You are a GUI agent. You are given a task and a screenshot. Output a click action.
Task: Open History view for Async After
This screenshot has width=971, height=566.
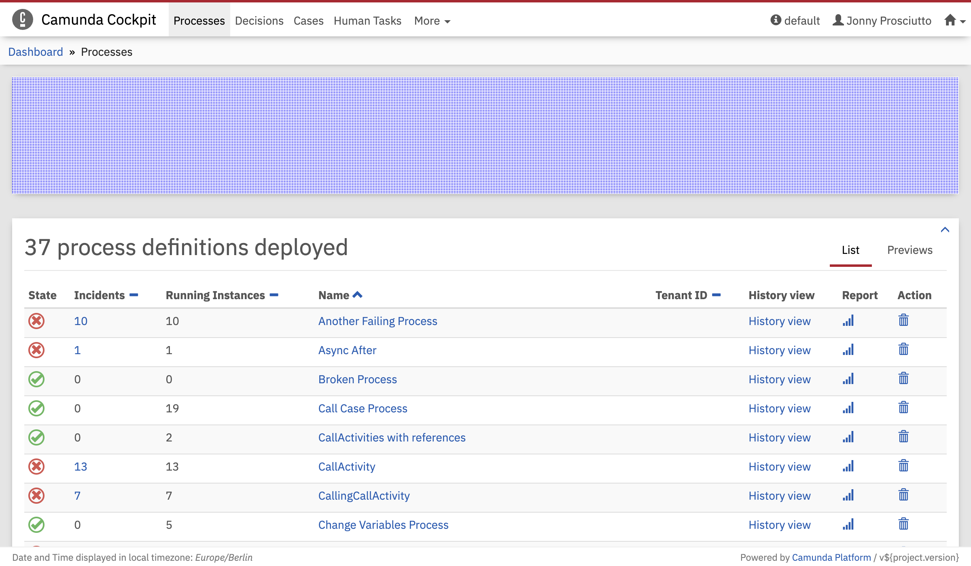[780, 350]
